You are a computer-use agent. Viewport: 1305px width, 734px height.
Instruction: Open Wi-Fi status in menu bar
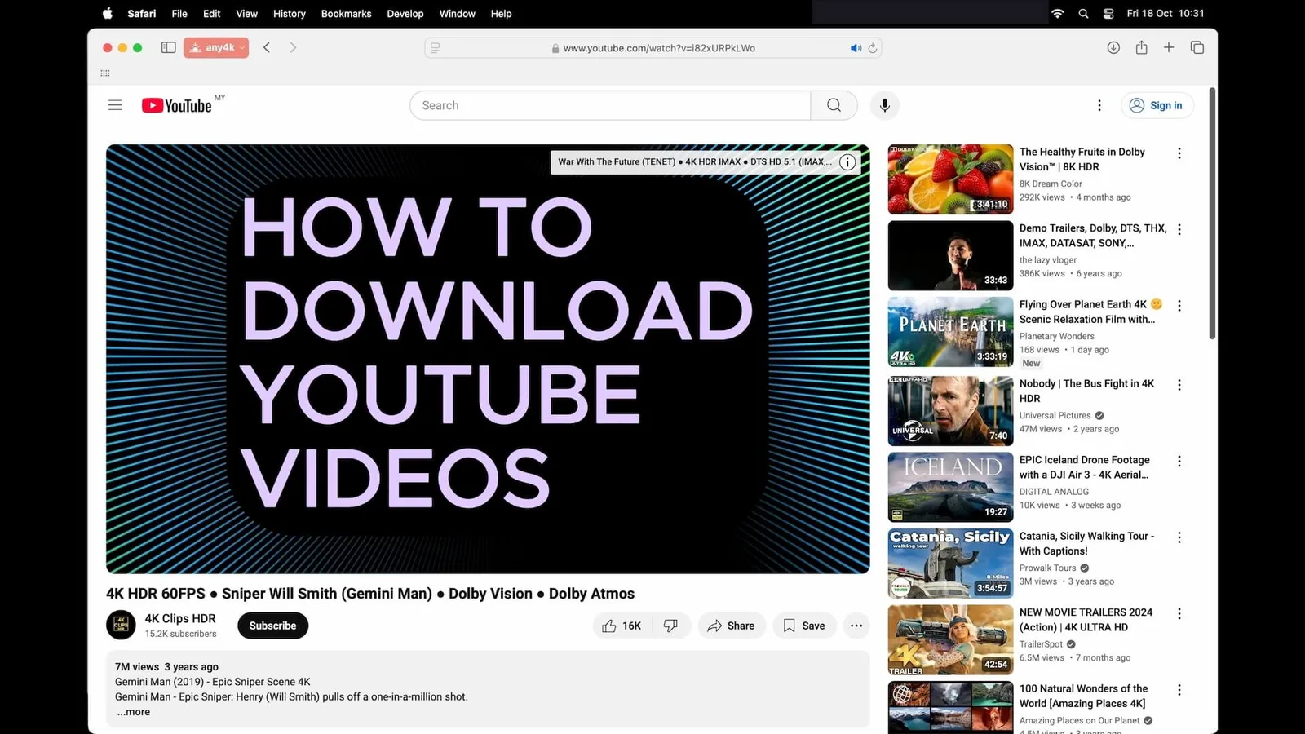point(1058,13)
